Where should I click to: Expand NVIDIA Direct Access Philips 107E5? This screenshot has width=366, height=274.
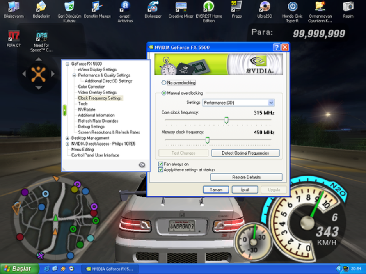[67, 144]
